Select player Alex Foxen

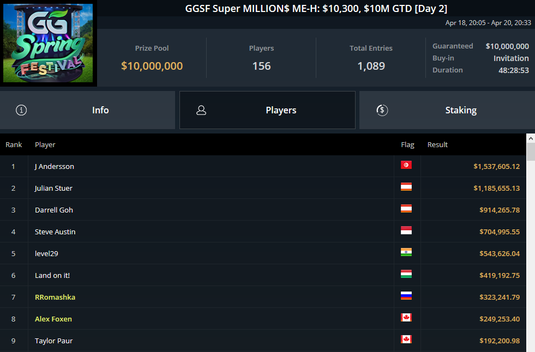tap(53, 319)
